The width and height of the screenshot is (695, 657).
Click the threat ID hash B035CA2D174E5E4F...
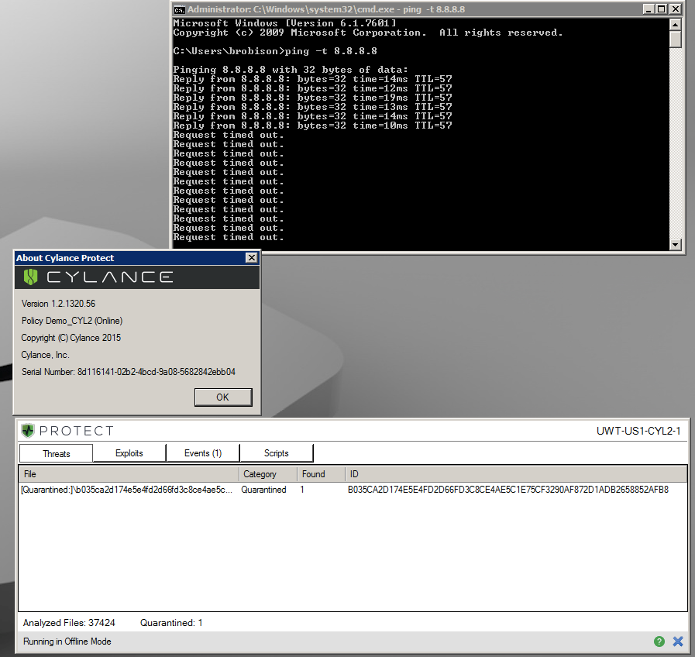pos(508,490)
